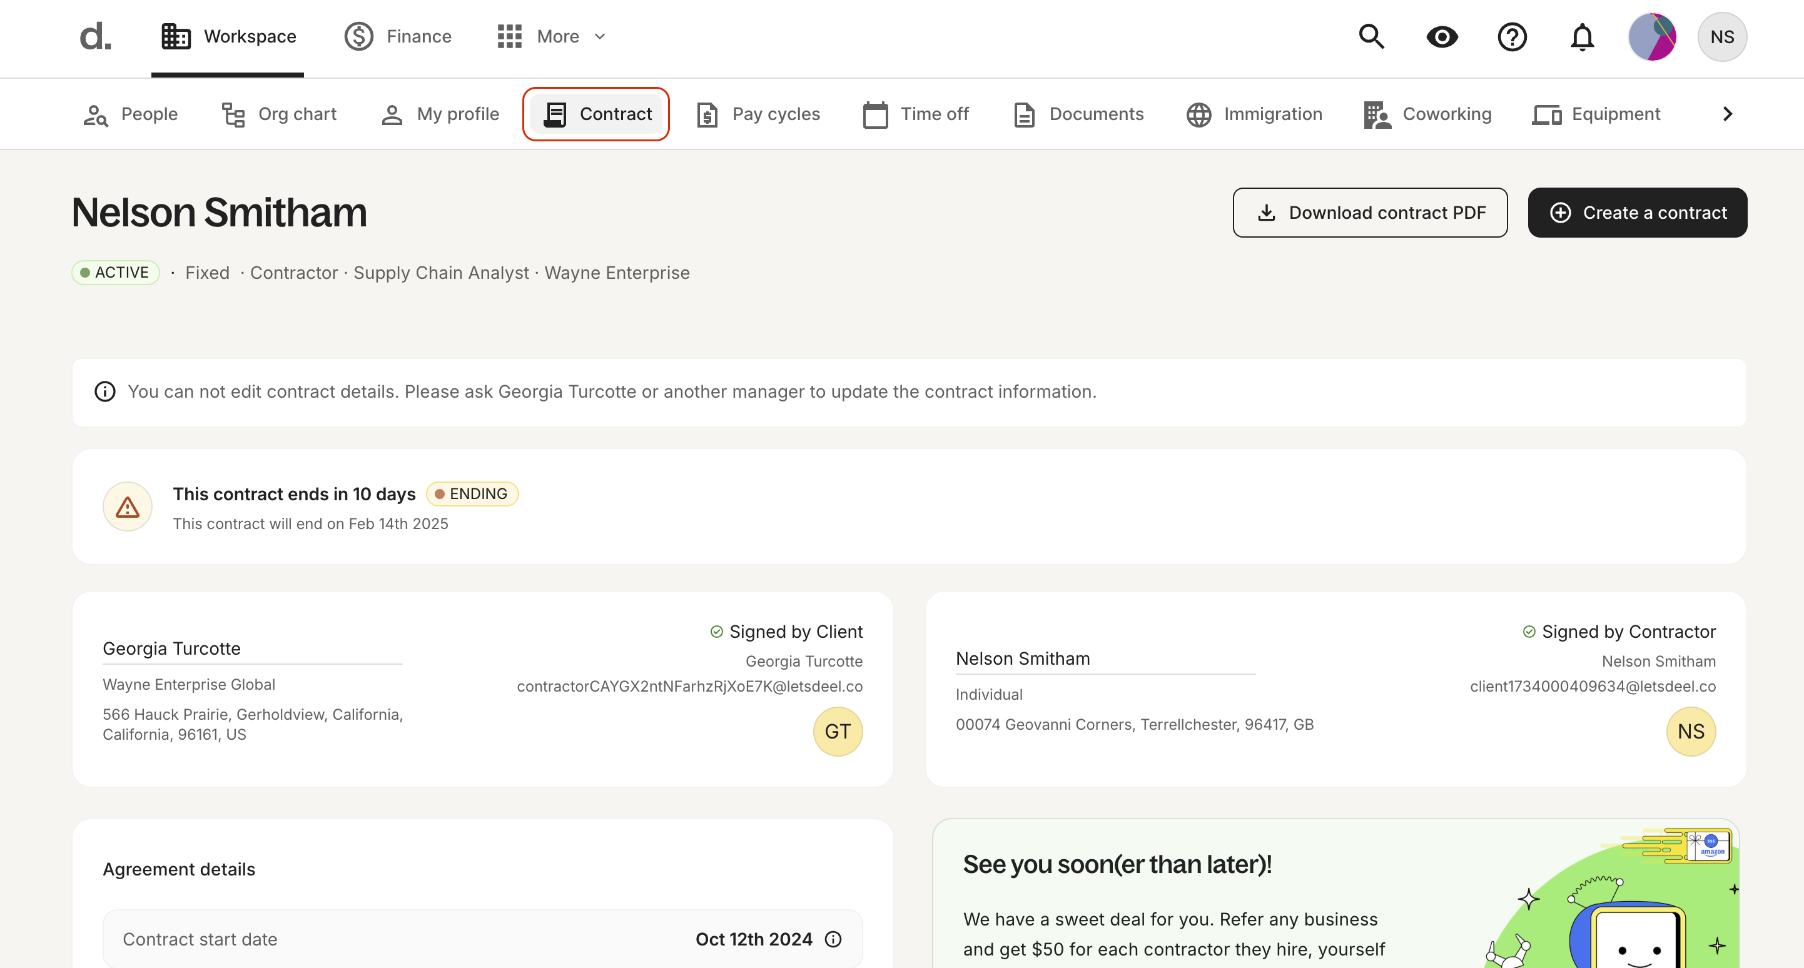
Task: Open the Equipment sub-tab
Action: point(1596,114)
